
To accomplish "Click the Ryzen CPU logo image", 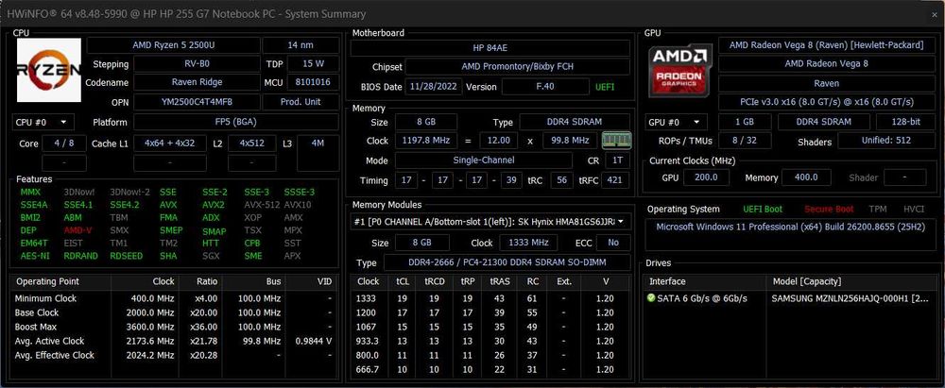I will click(49, 70).
